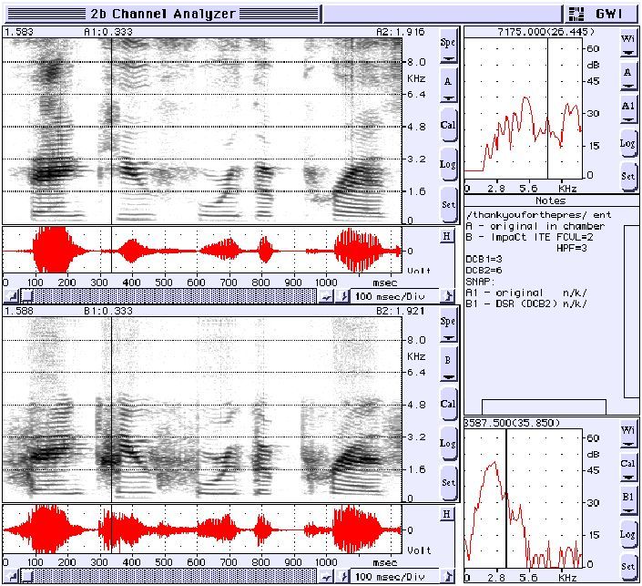Open the Wi dropdown in the bottom spectrum panel
Screen dimensions: 642x586
point(628,436)
